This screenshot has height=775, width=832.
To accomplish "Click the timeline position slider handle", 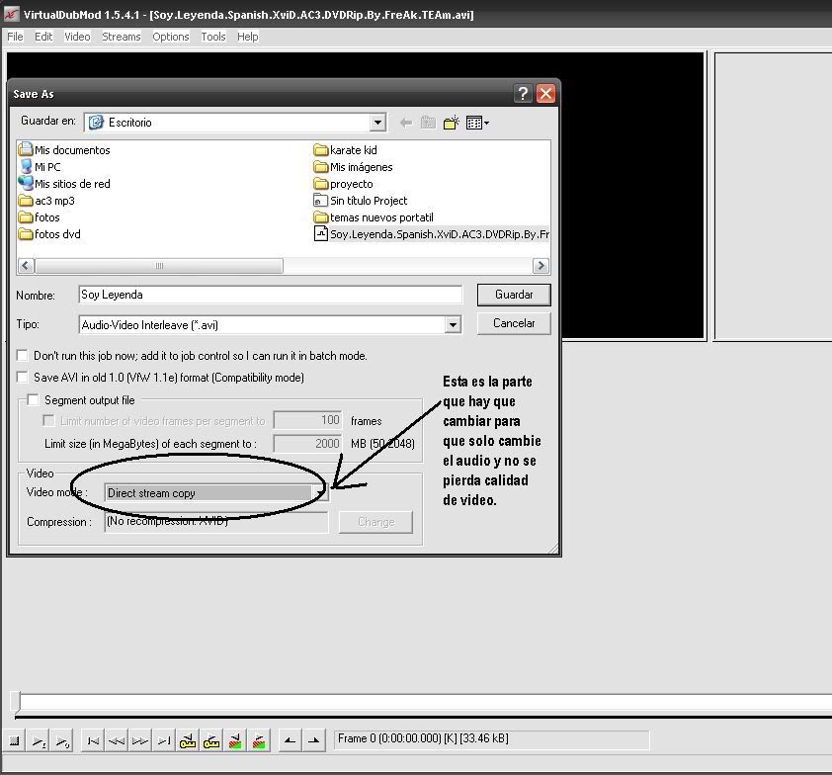I will [16, 701].
